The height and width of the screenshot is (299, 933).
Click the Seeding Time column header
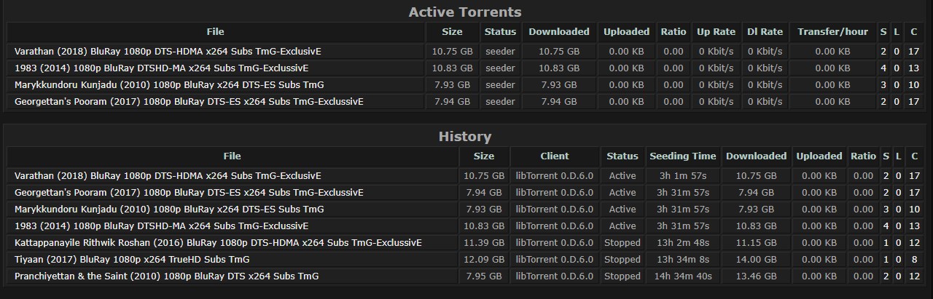pos(682,156)
